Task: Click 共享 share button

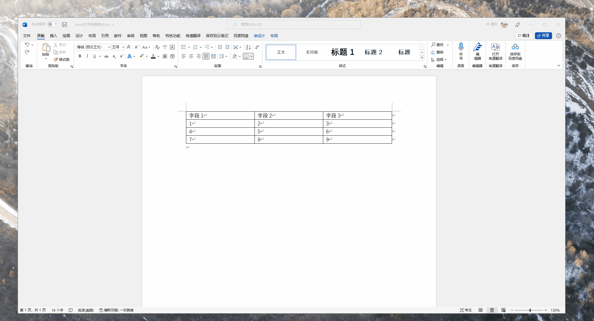Action: (544, 36)
